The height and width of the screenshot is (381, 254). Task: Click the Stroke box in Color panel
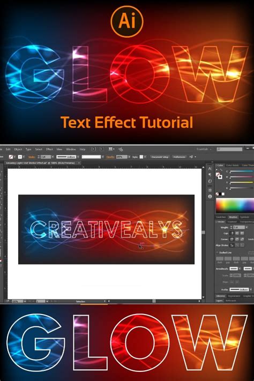220,177
